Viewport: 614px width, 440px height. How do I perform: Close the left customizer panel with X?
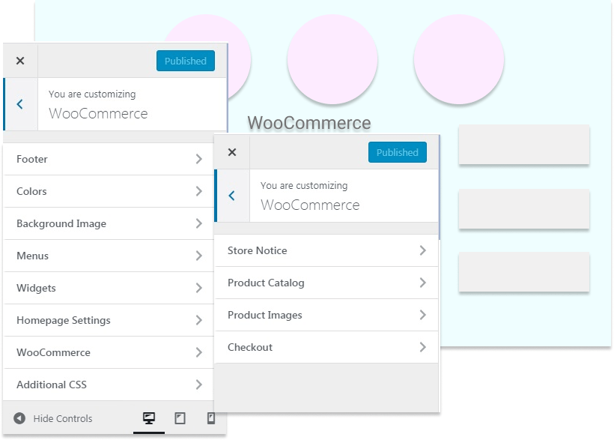pyautogui.click(x=20, y=61)
